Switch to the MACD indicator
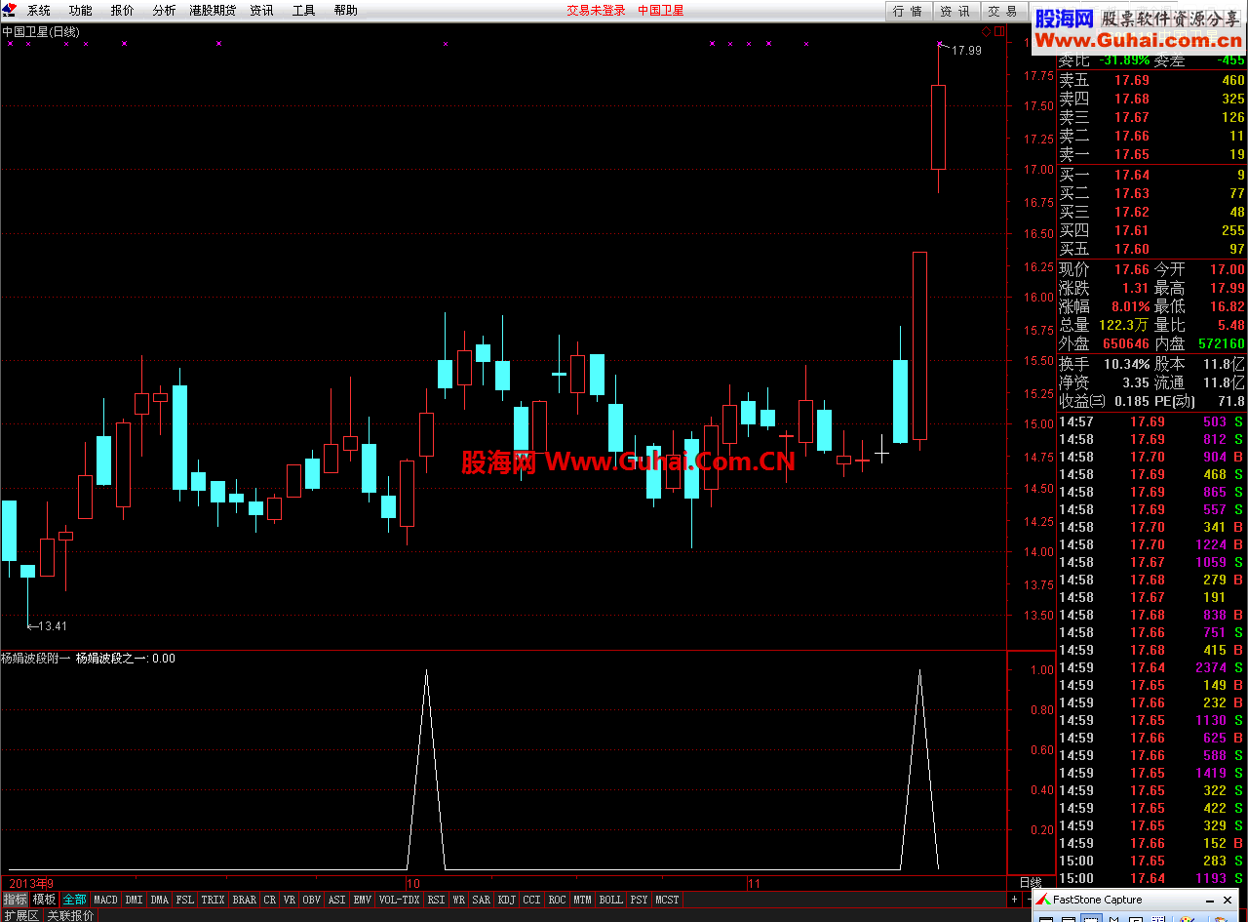Image resolution: width=1248 pixels, height=922 pixels. coord(105,900)
